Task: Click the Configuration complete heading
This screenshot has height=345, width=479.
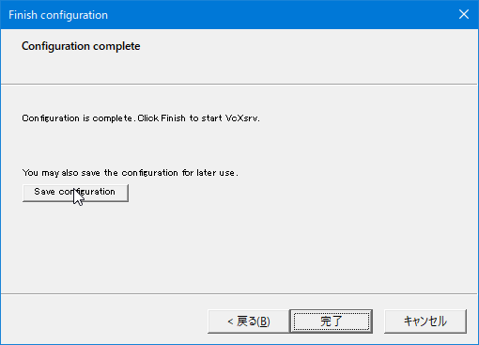Action: [x=81, y=46]
